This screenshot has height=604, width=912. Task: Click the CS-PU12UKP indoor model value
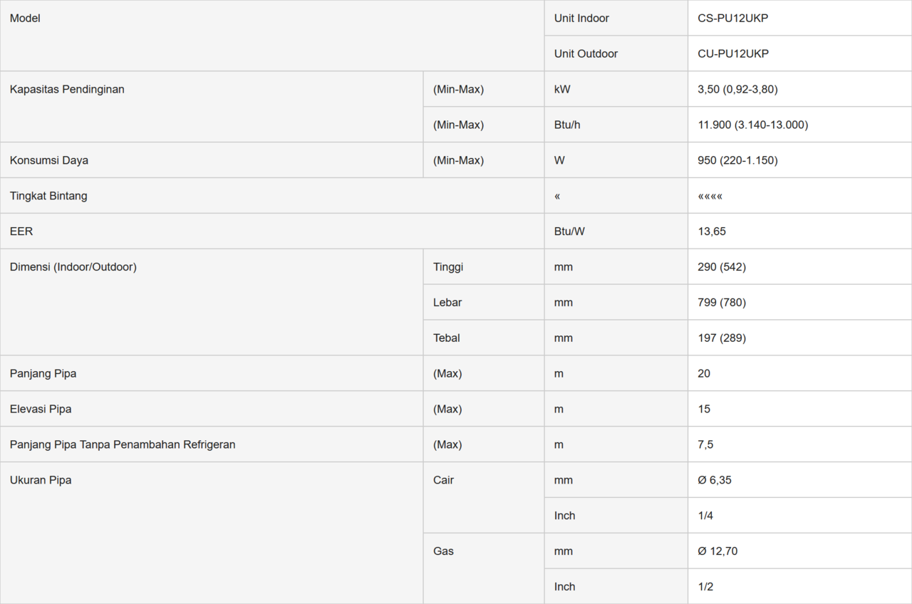tap(732, 19)
